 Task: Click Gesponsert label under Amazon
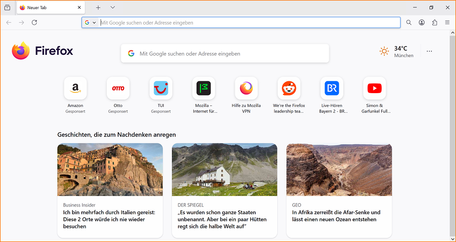point(75,111)
